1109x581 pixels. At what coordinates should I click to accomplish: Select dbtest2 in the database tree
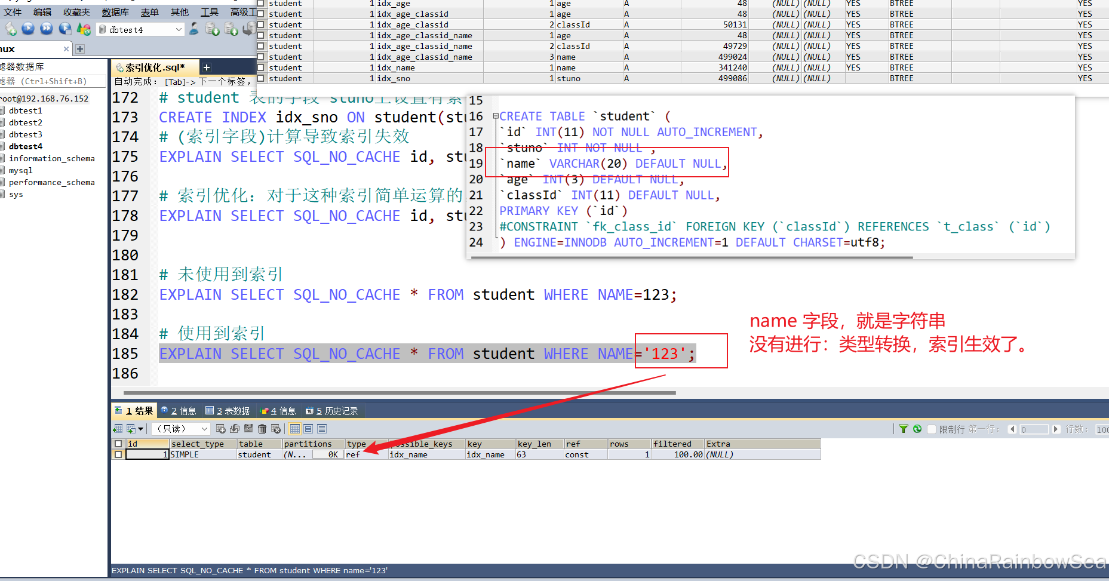25,122
